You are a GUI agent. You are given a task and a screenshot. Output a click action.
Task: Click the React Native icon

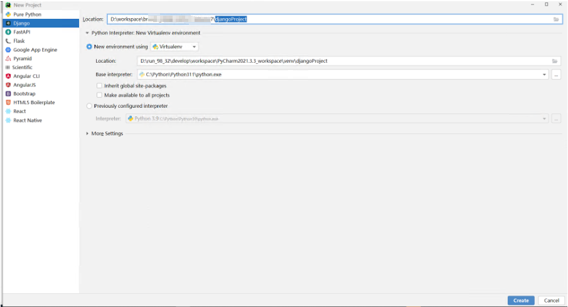8,120
